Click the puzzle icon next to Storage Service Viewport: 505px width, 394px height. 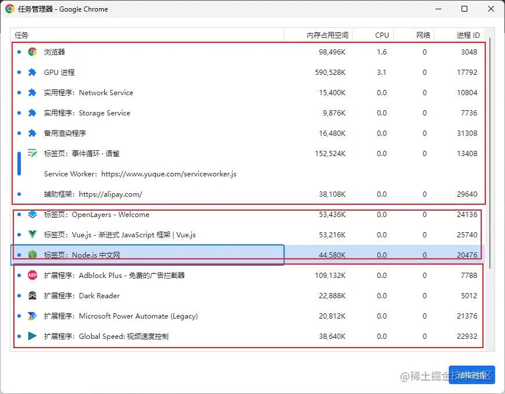point(32,113)
